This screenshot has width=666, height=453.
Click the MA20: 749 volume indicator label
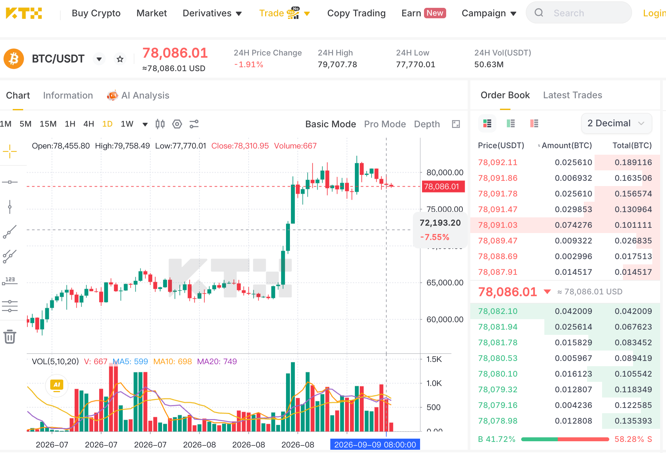(217, 361)
